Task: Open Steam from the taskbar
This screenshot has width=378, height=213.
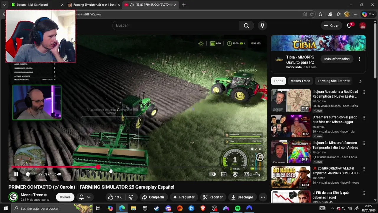Action: pos(157,208)
